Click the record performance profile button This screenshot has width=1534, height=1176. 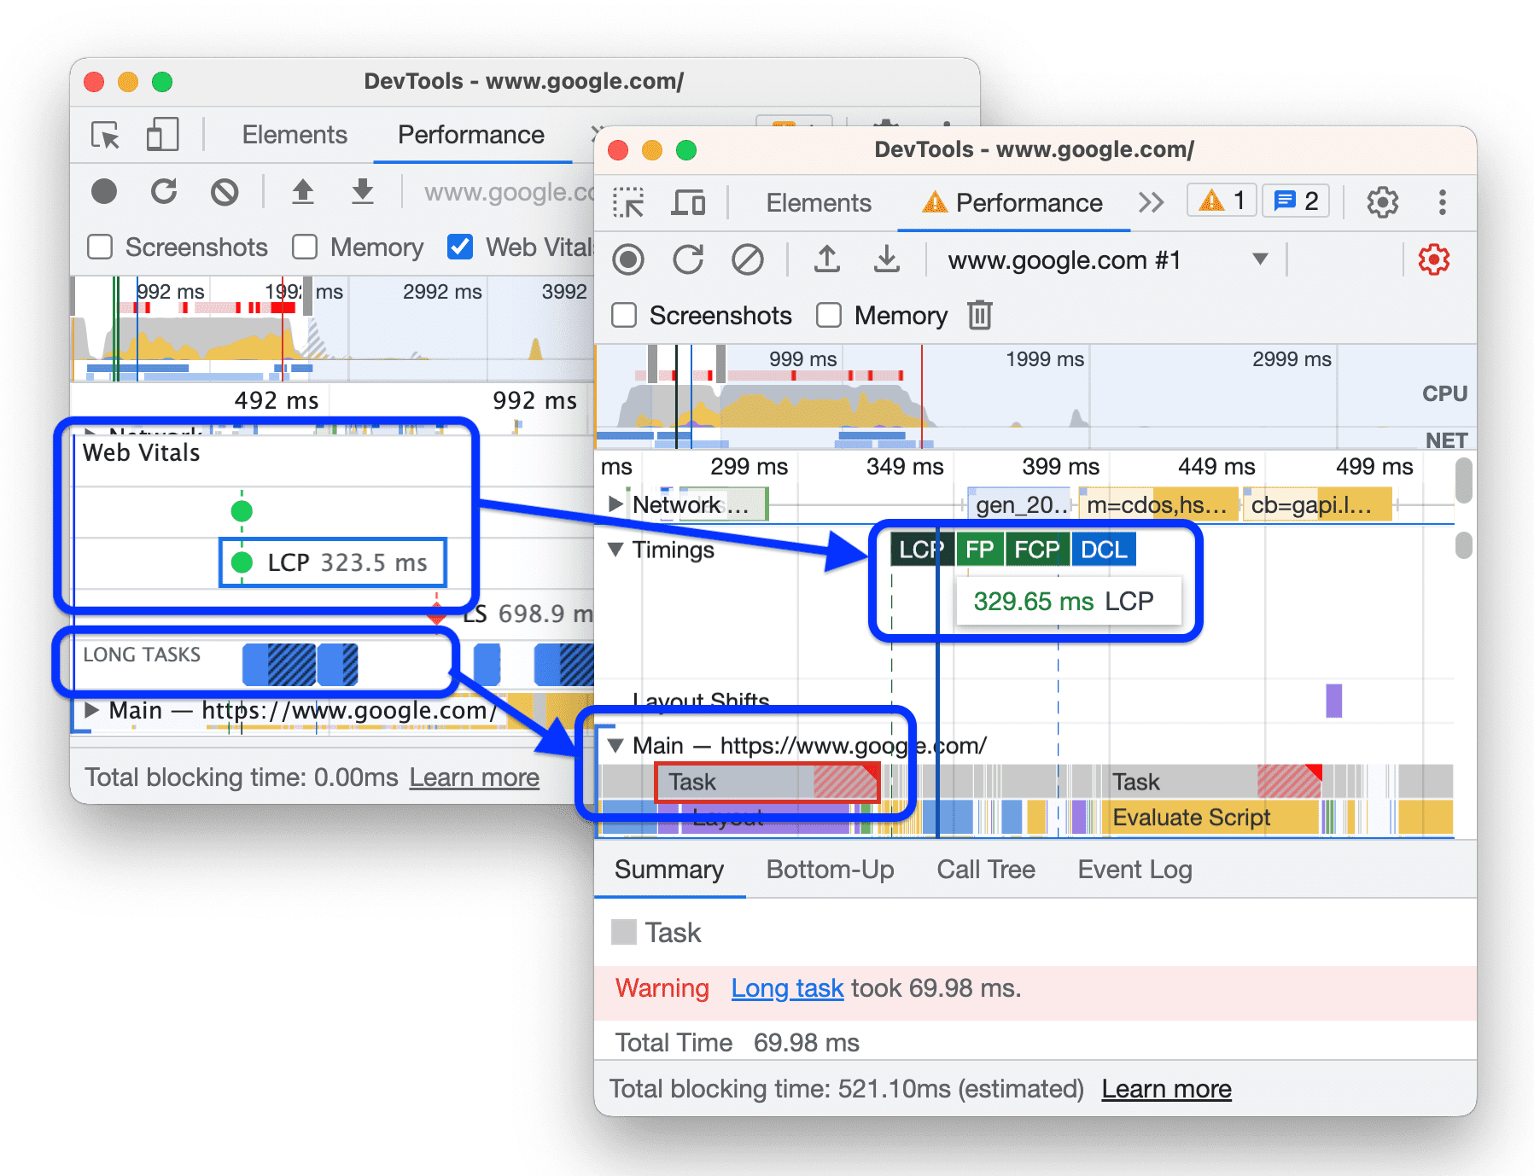pyautogui.click(x=629, y=260)
